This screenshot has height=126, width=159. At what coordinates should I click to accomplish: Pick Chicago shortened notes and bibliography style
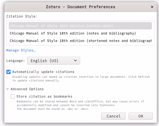tap(80, 41)
